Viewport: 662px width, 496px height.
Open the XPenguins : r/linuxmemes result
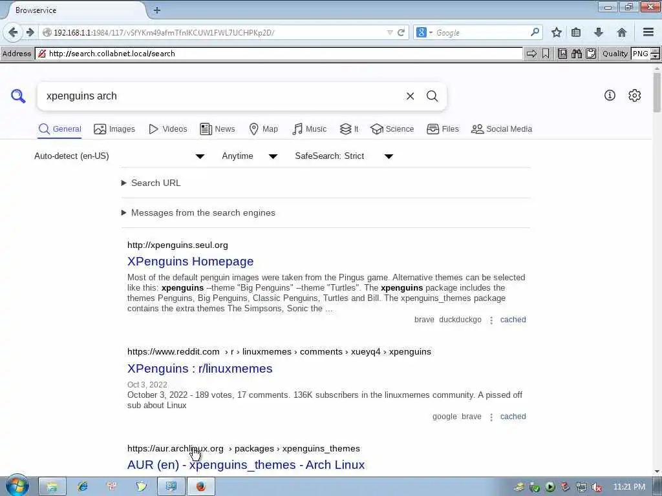pyautogui.click(x=200, y=369)
